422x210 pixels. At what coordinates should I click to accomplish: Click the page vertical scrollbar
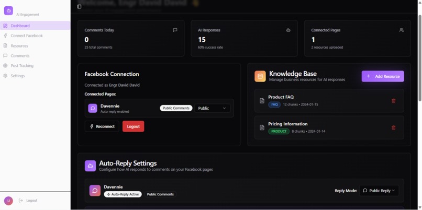(x=420, y=58)
